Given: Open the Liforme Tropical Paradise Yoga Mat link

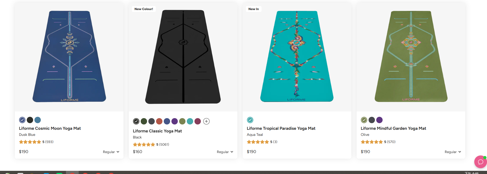Looking at the screenshot, I should coord(281,128).
